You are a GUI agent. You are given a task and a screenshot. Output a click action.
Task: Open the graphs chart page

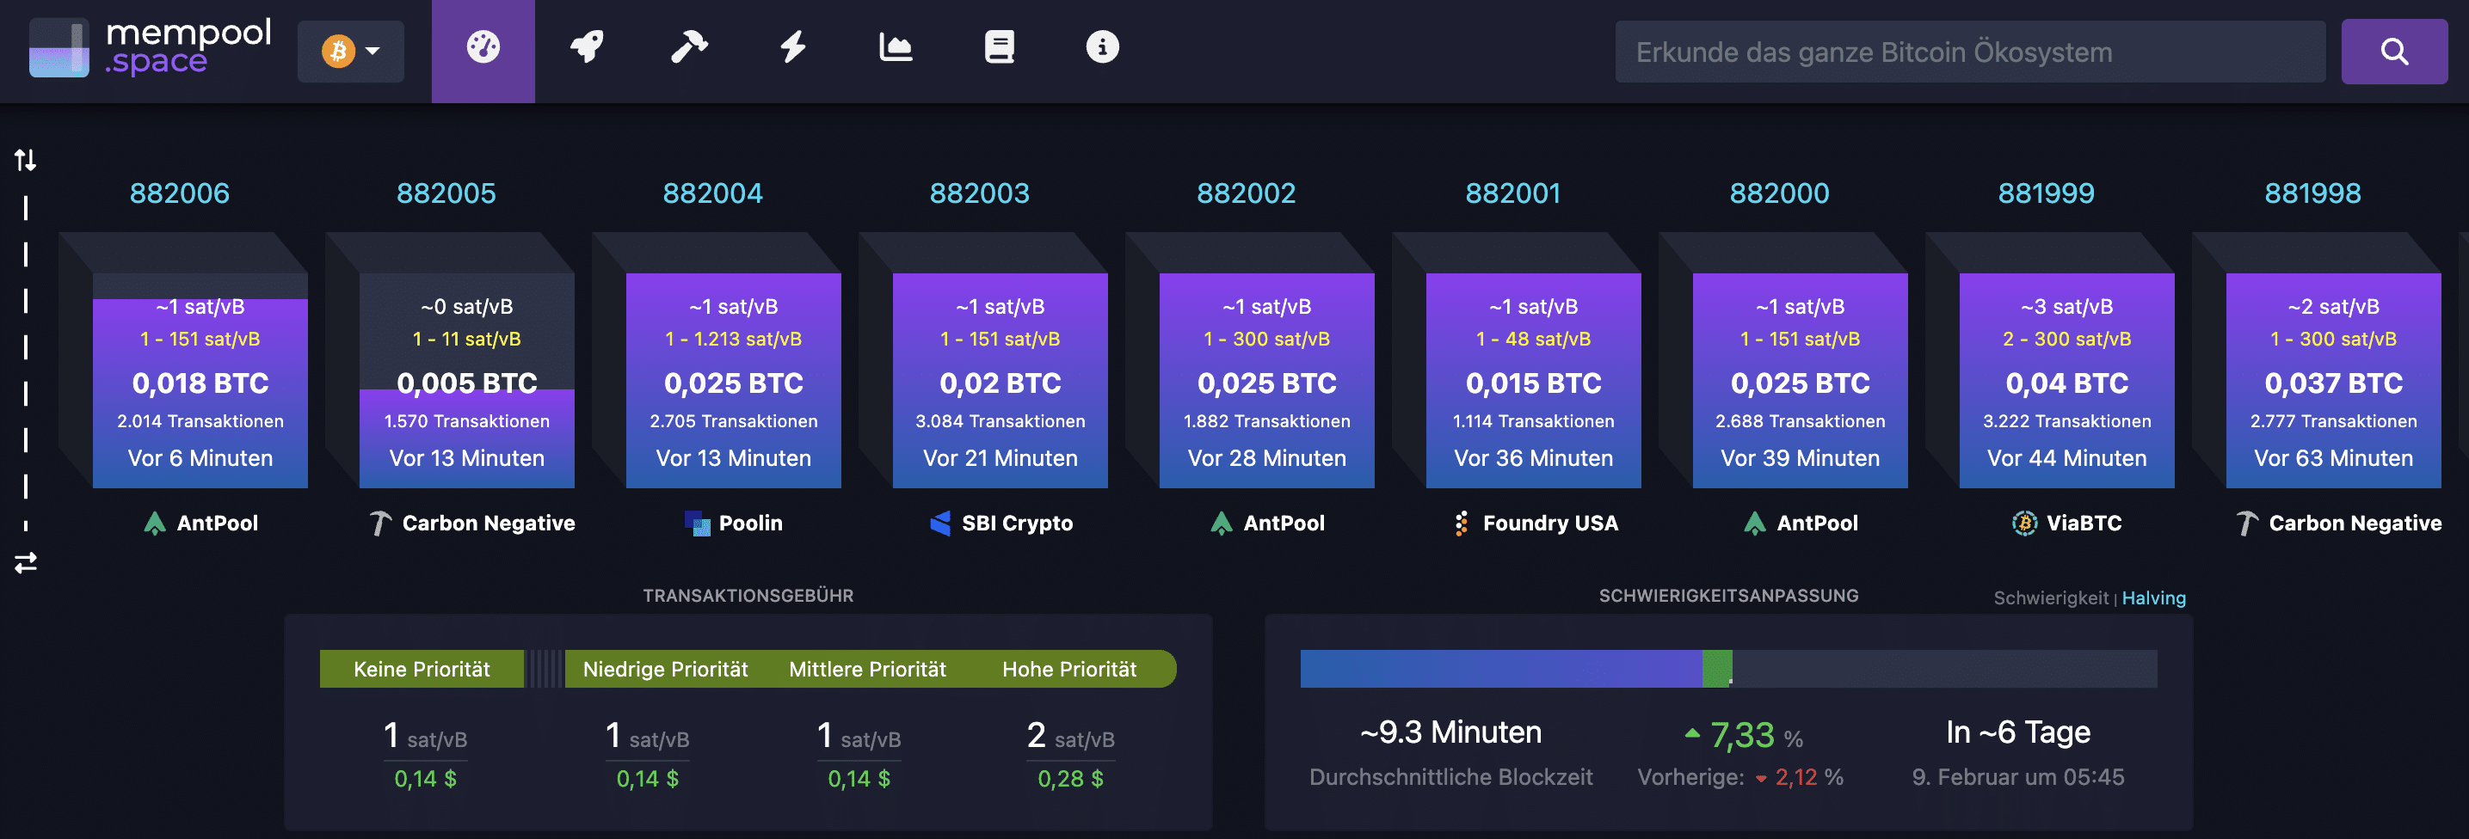coord(896,48)
